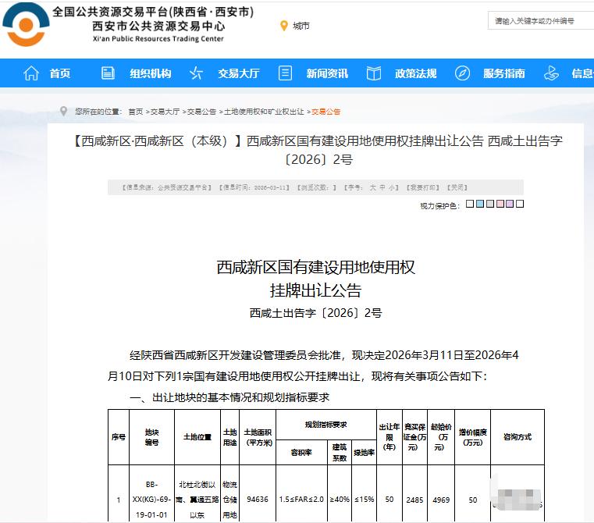Click the 土地位置 column header
Image resolution: width=594 pixels, height=523 pixels.
(x=197, y=437)
